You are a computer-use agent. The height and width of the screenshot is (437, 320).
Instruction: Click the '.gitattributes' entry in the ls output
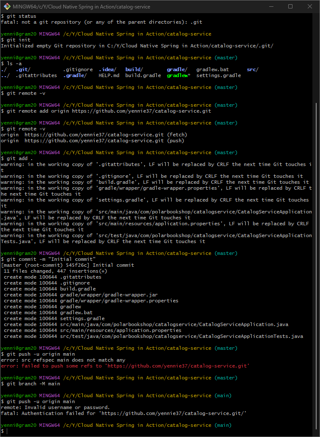coord(36,75)
